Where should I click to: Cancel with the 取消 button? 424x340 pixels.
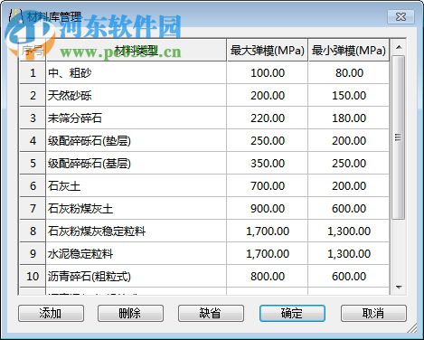pos(373,313)
